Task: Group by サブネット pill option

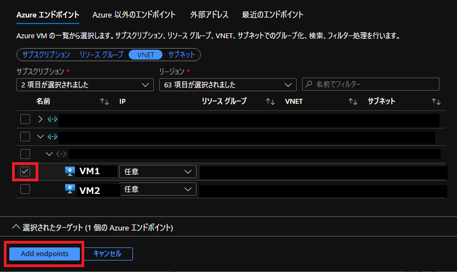Action: tap(181, 55)
